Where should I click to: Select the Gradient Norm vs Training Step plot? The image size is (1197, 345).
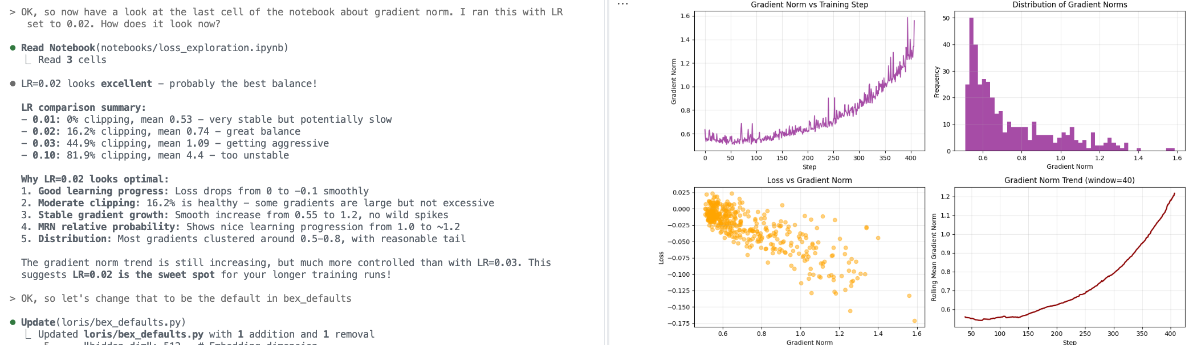coord(809,82)
